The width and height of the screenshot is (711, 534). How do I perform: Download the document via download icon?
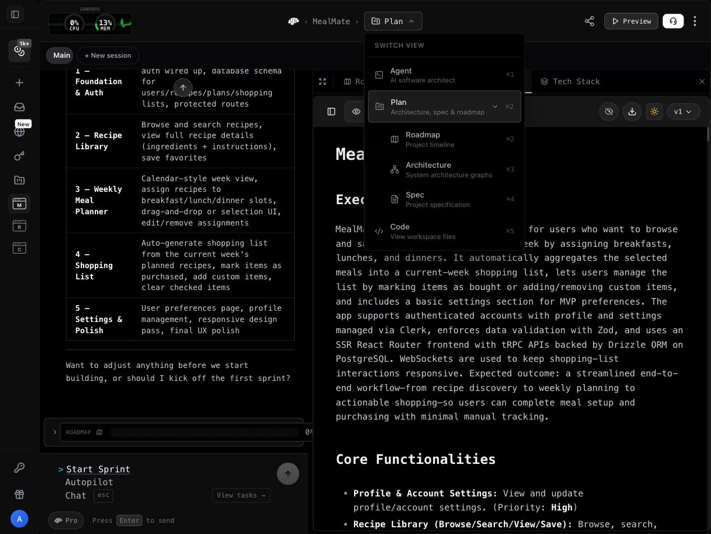point(632,112)
